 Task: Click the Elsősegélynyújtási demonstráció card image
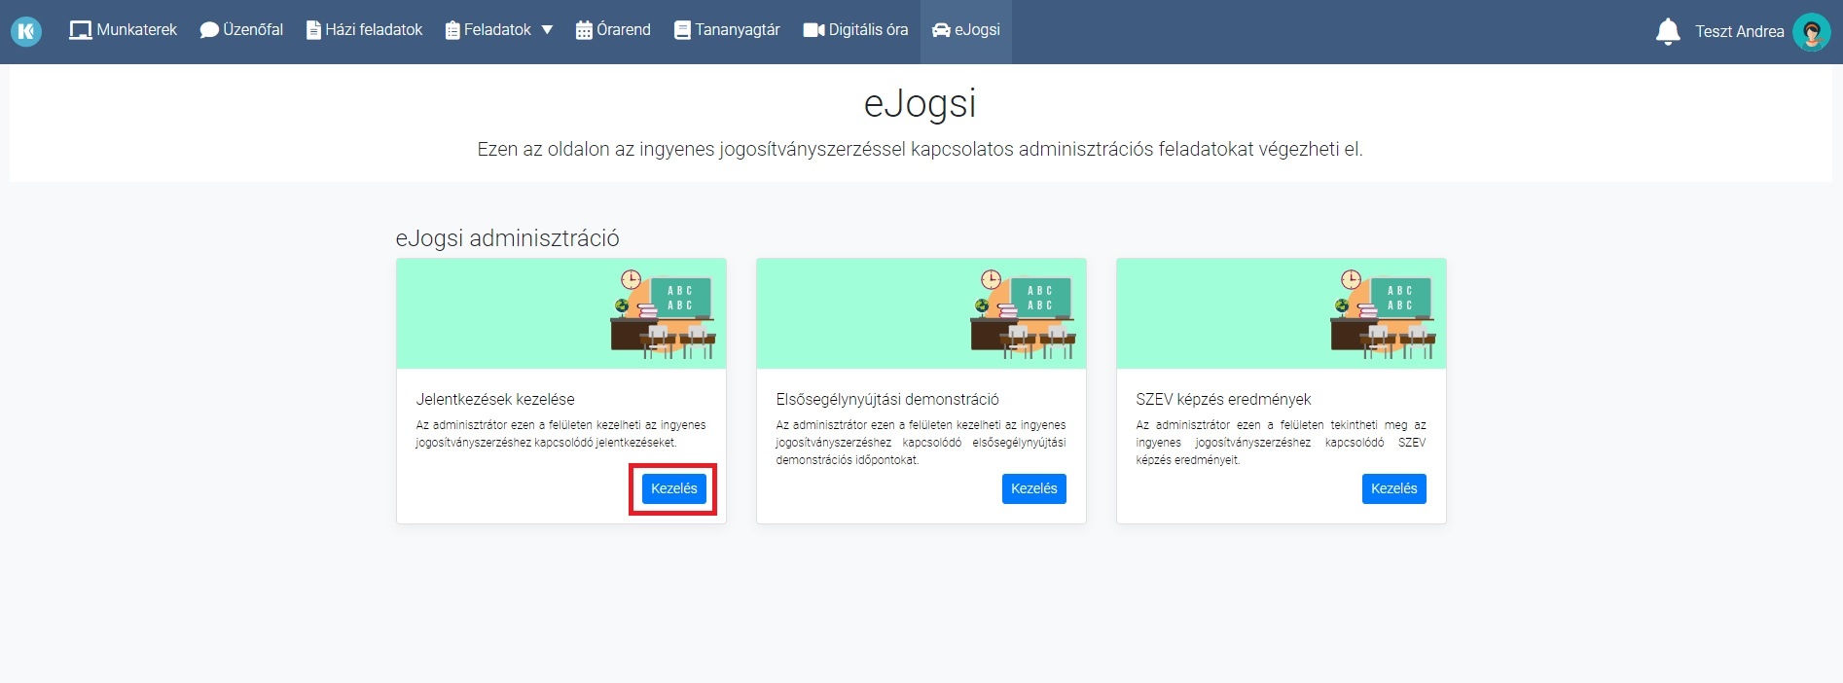click(x=921, y=313)
